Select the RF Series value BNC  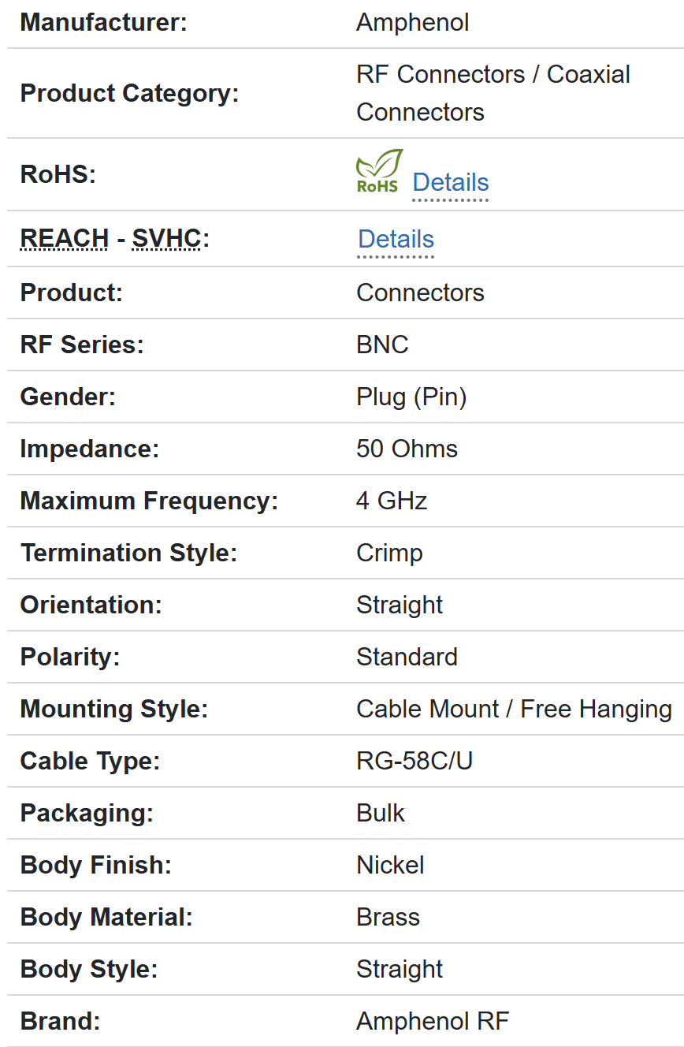tap(382, 345)
